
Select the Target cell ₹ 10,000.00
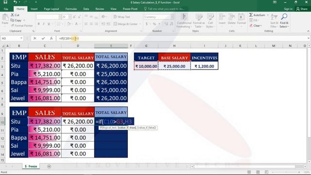pos(146,66)
